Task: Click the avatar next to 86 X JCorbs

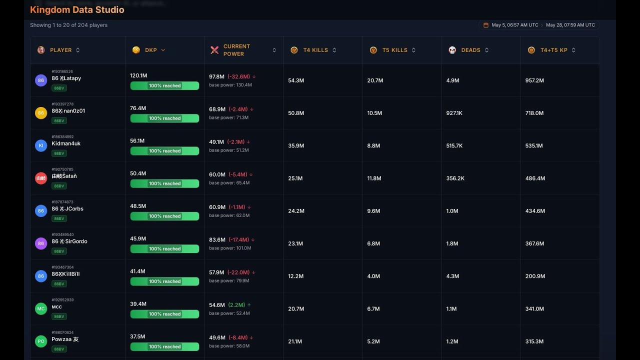Action: coord(41,211)
